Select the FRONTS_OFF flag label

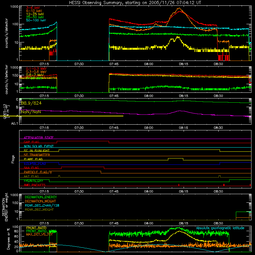coord(33,181)
